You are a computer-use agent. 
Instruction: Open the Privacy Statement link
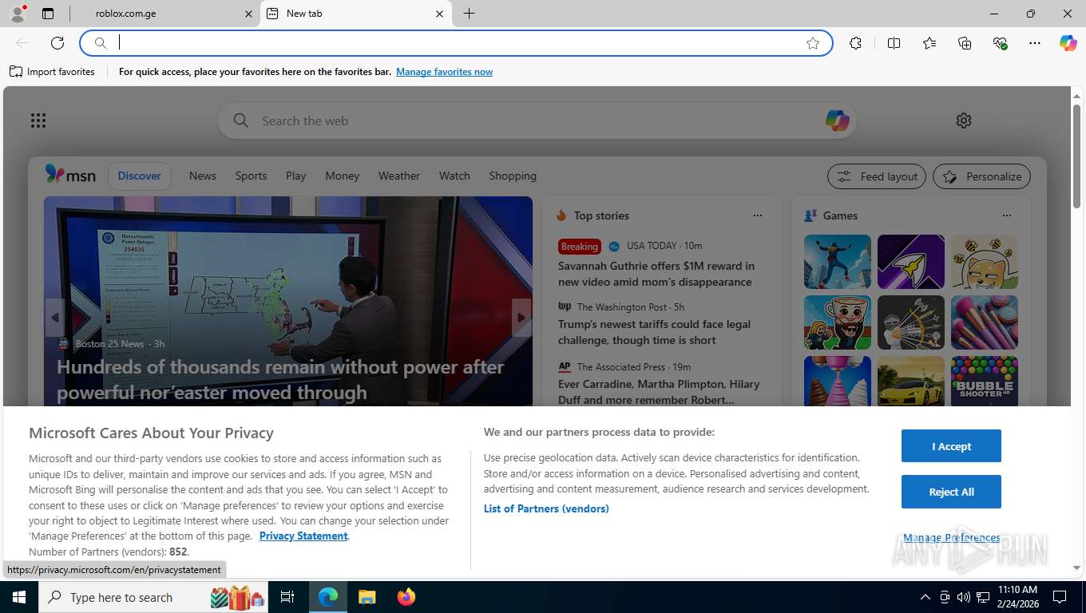303,536
